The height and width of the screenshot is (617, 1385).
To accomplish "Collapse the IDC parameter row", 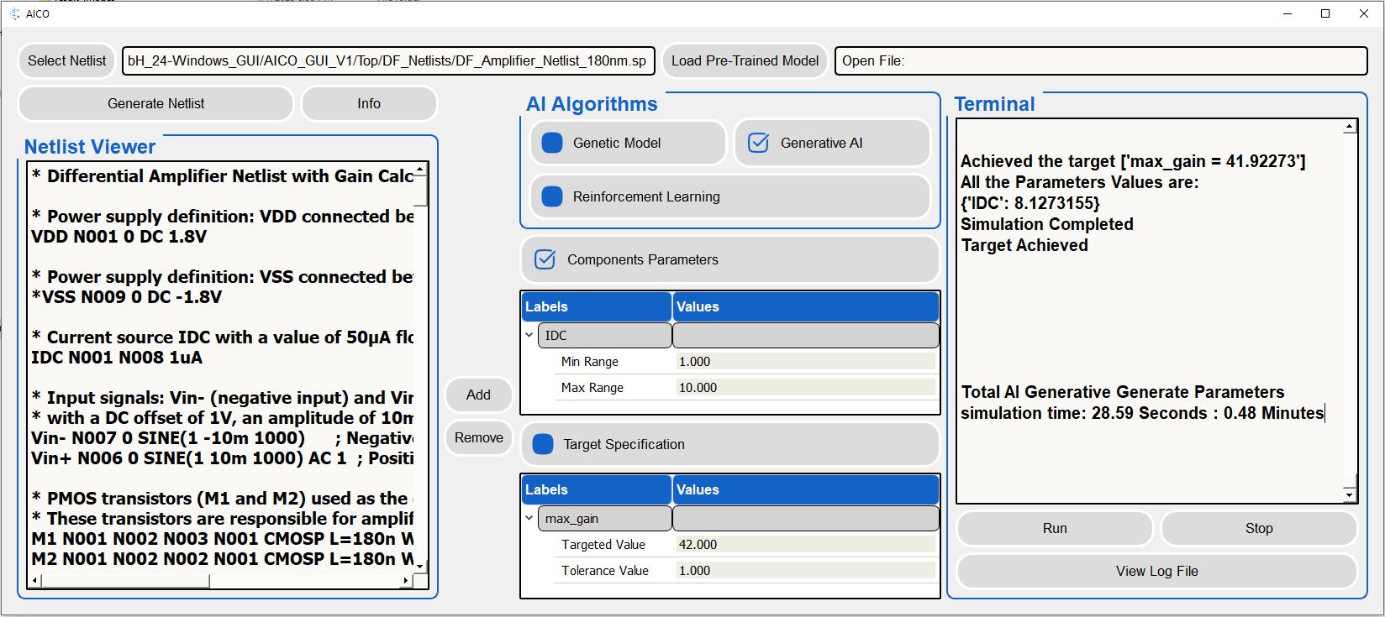I will [x=529, y=335].
